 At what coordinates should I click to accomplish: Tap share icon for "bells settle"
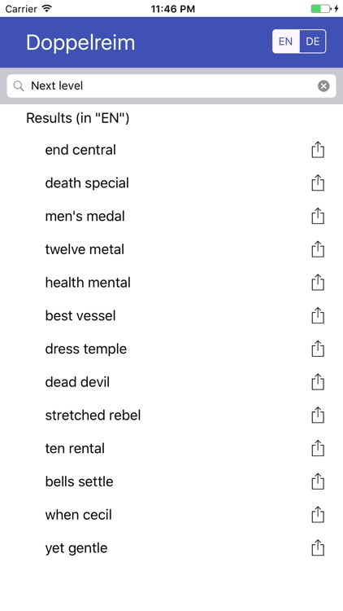[x=318, y=481]
